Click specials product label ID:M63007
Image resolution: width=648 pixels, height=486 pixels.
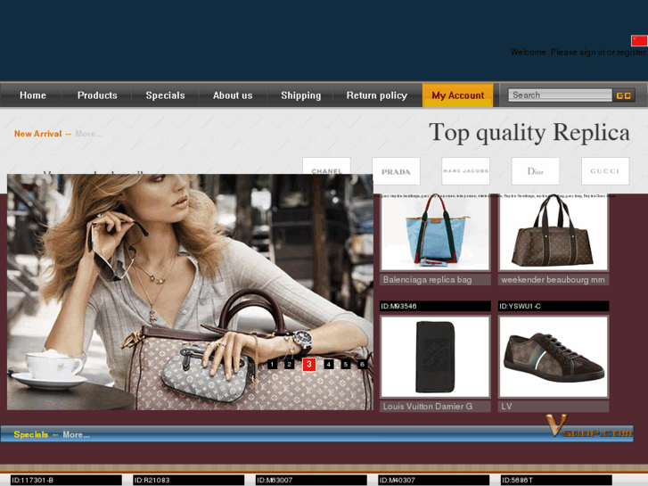[x=311, y=481]
